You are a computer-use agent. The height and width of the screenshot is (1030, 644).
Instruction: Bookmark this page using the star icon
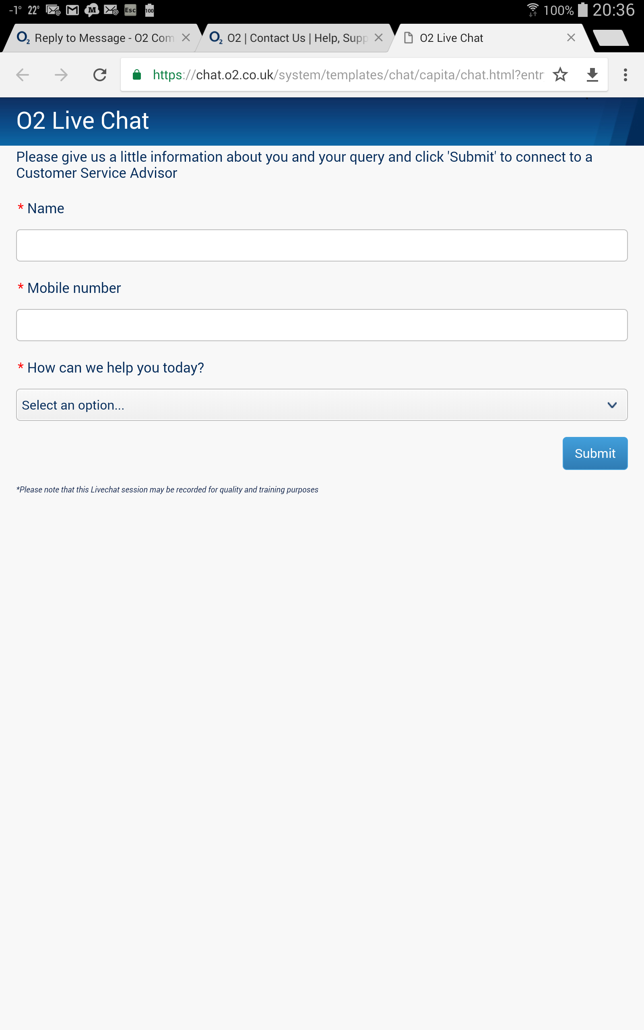pos(561,75)
